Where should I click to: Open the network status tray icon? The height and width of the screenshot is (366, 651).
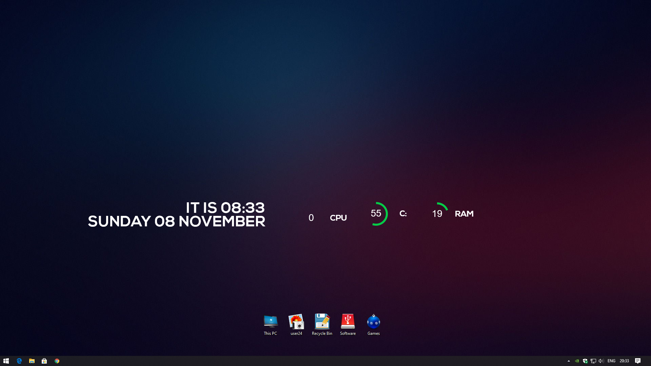(593, 361)
